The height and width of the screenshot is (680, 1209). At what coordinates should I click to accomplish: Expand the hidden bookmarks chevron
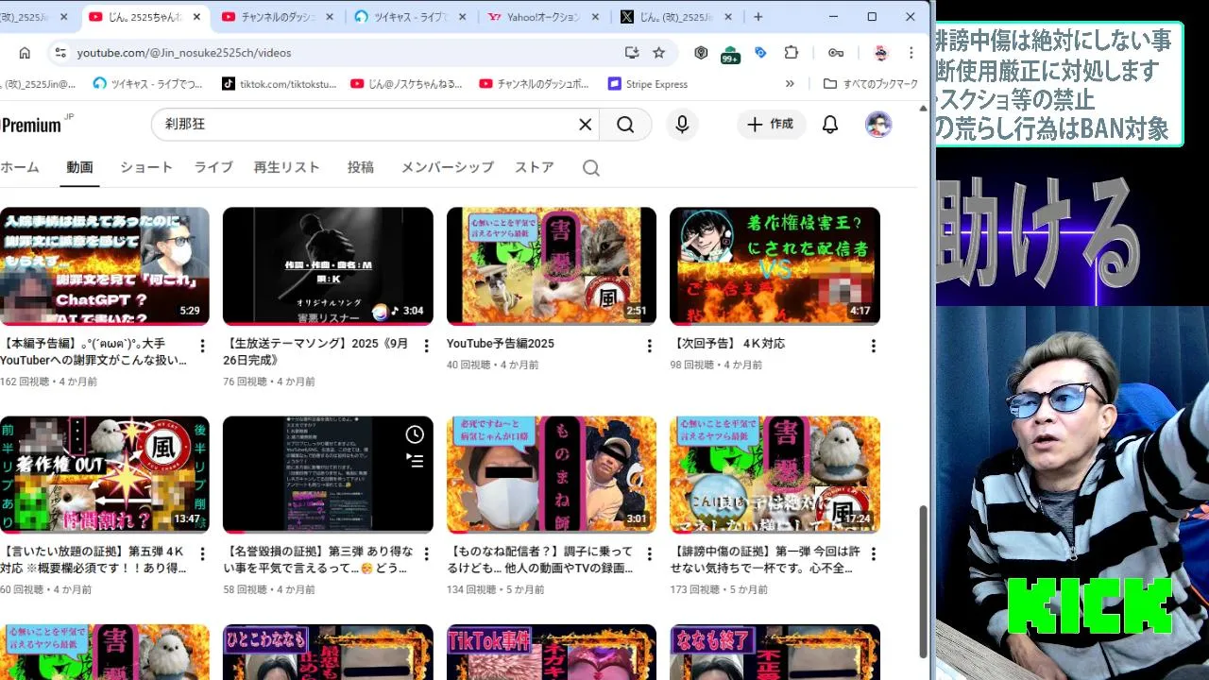790,84
